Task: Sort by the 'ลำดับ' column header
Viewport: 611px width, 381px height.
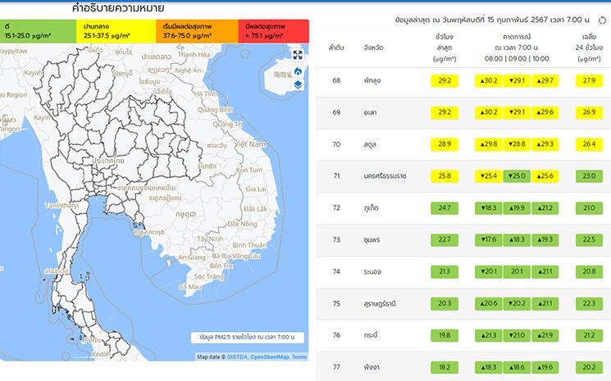Action: 336,48
